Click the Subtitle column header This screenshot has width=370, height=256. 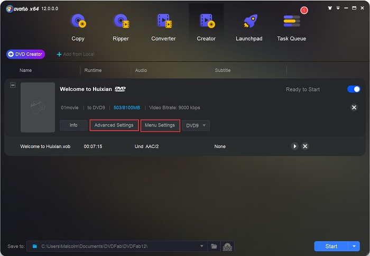(x=223, y=70)
